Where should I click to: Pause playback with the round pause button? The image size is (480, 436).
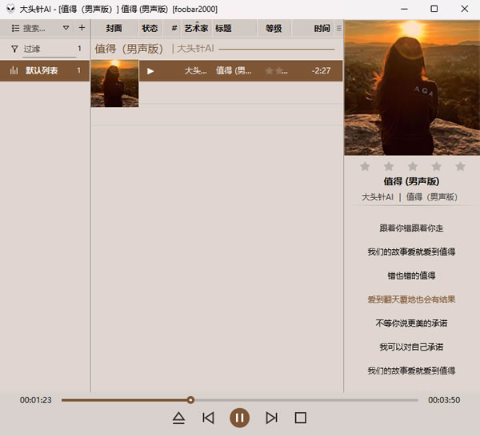point(239,418)
